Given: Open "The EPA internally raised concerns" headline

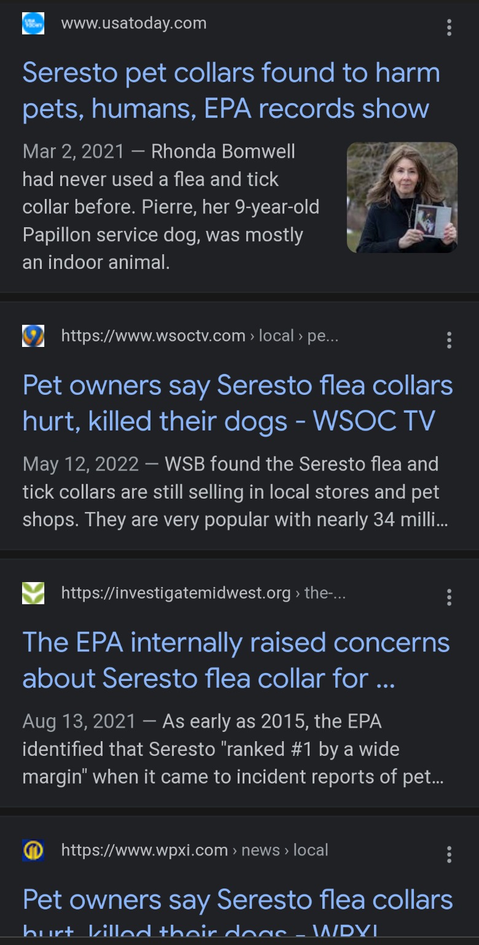Looking at the screenshot, I should point(236,661).
